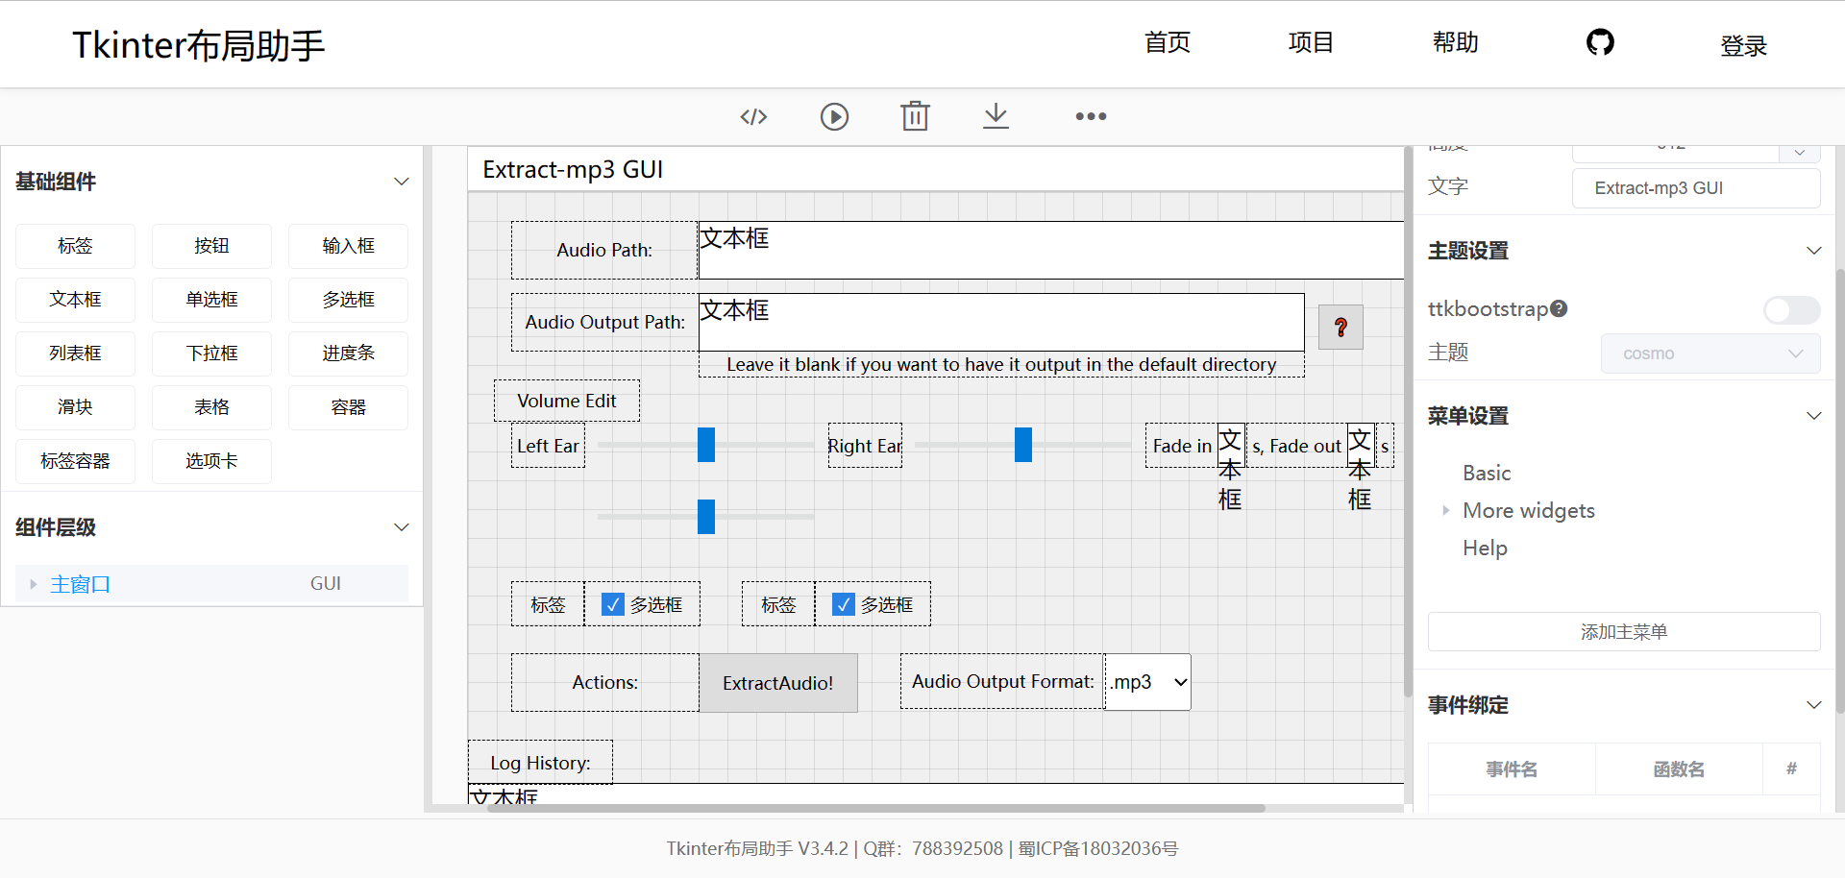Click the 事件名 column header
Screen dimensions: 1845x878
(1512, 769)
